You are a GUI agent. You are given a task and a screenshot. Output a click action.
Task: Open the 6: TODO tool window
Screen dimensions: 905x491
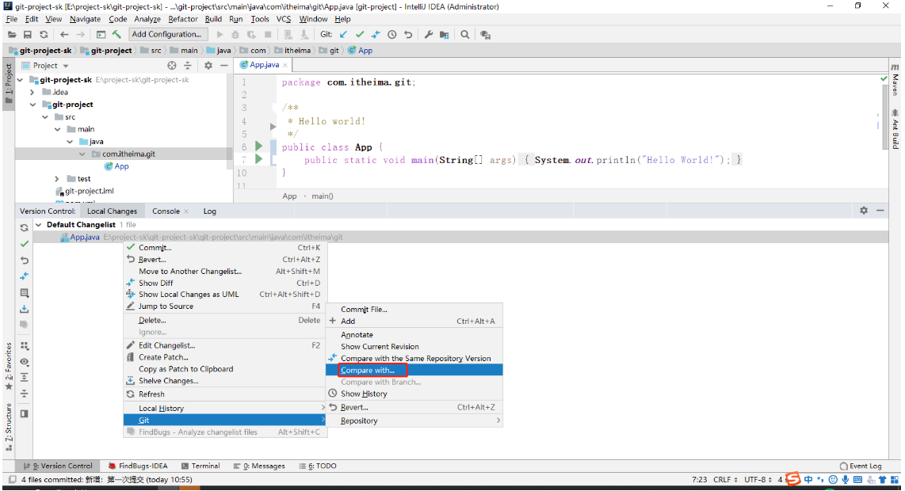coord(318,466)
